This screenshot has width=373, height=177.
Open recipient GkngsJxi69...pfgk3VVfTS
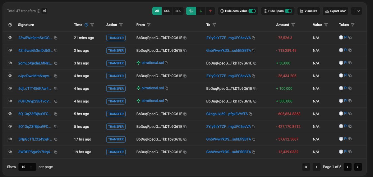point(227,114)
